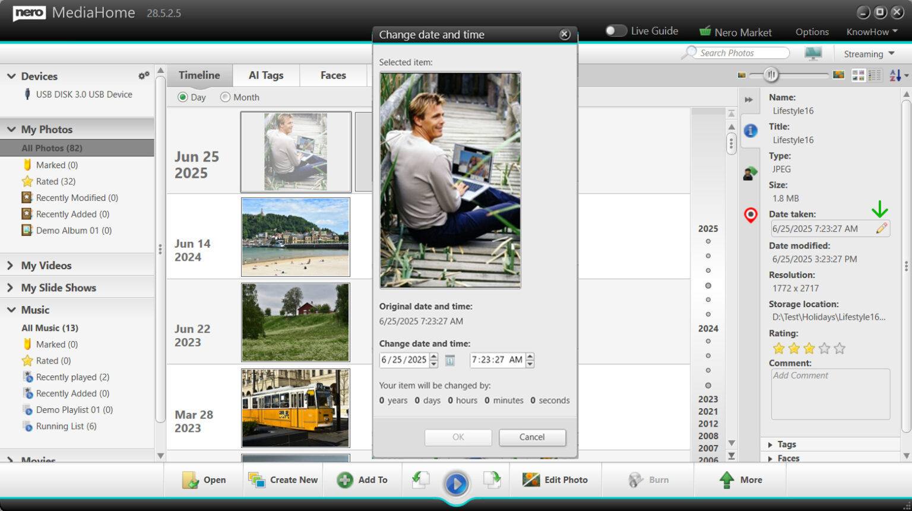912x511 pixels.
Task: Cancel the Change date and time dialog
Action: [x=531, y=437]
